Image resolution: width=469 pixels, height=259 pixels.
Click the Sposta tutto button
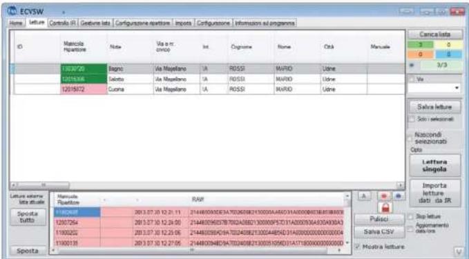[28, 217]
